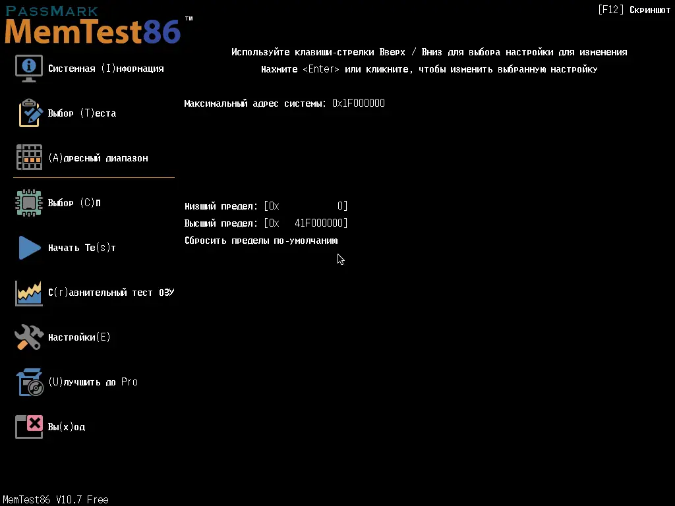Open the Настройки(E) menu item
Screen dimensions: 675x506
pyautogui.click(x=79, y=337)
